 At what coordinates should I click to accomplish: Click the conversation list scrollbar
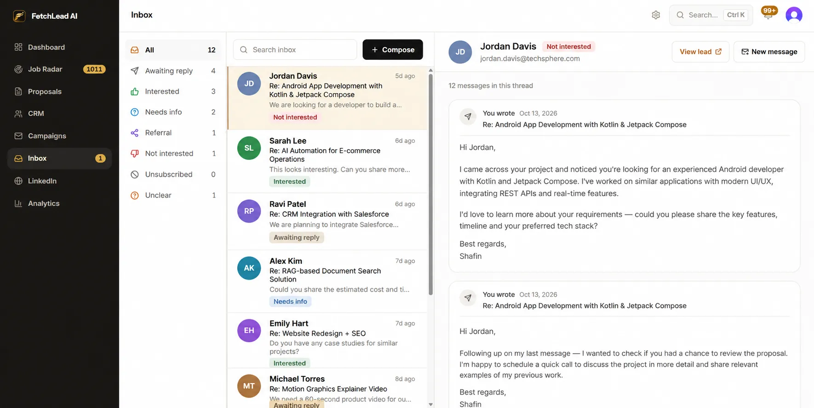430,184
